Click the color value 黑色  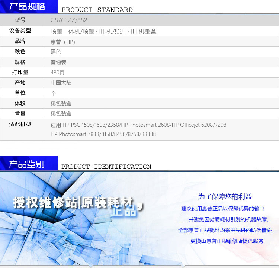pyautogui.click(x=56, y=52)
